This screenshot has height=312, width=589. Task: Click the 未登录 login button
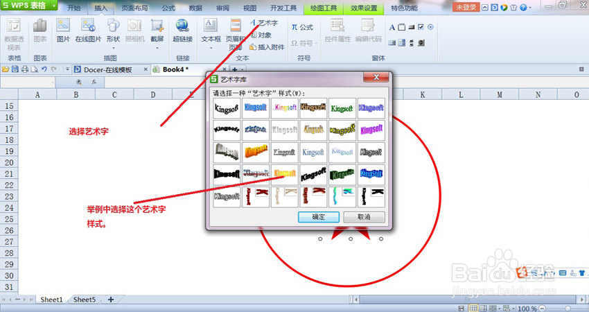pos(466,7)
